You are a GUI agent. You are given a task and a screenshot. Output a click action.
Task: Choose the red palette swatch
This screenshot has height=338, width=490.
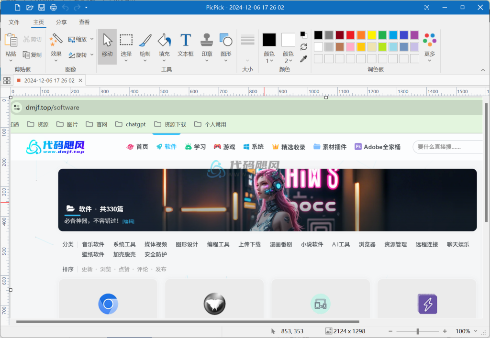point(350,35)
